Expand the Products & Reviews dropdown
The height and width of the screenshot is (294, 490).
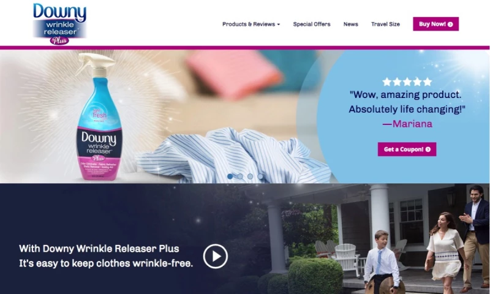[x=251, y=24]
